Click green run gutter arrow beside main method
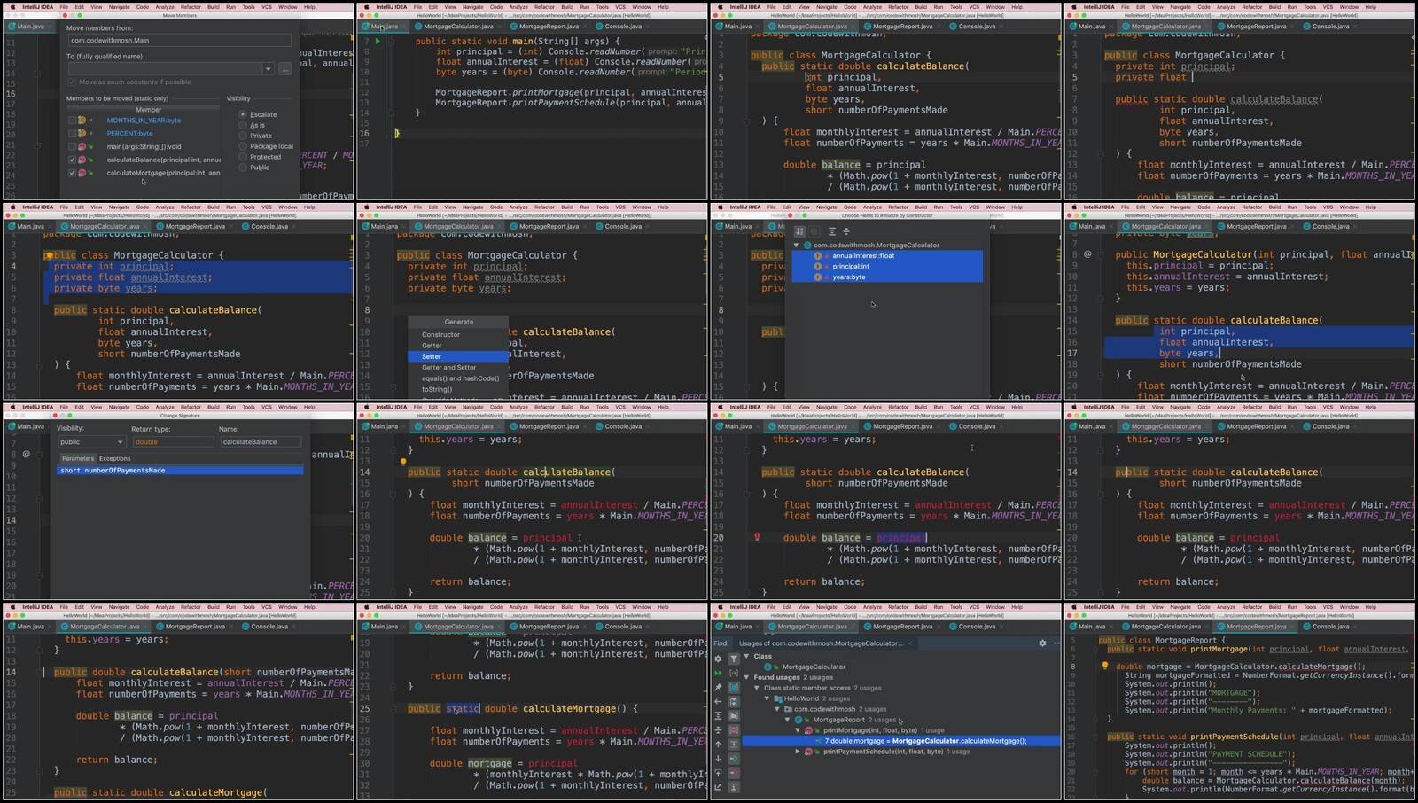This screenshot has height=803, width=1418. point(378,41)
